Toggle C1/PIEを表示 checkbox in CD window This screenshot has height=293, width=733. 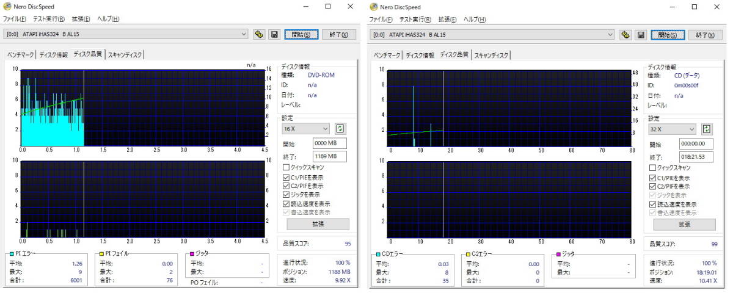[x=652, y=177]
